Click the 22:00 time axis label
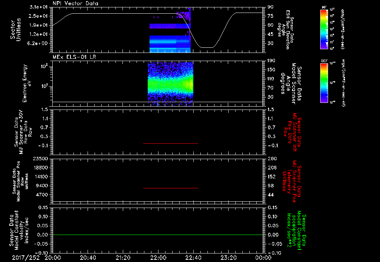Viewport: 380px width, 262px height. point(158,258)
